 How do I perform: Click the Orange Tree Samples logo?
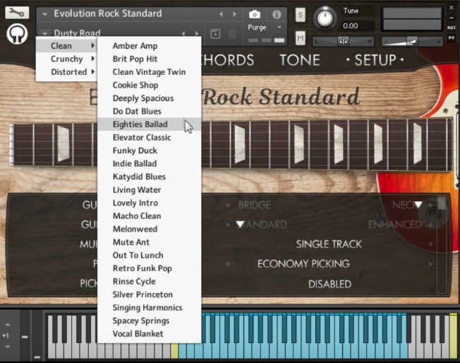[17, 34]
